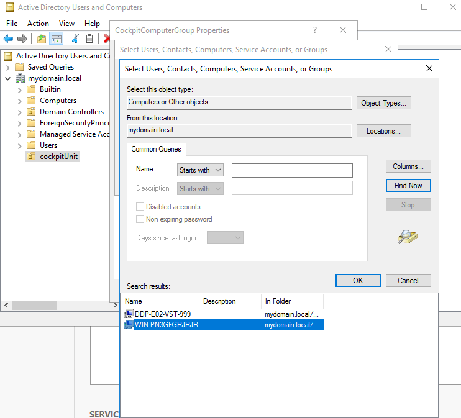Open the Name Starts with dropdown
This screenshot has height=418, width=461.
[200, 170]
